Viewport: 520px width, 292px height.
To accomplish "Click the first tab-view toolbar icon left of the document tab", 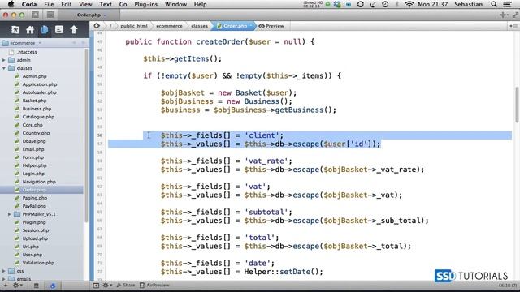I will [x=36, y=15].
